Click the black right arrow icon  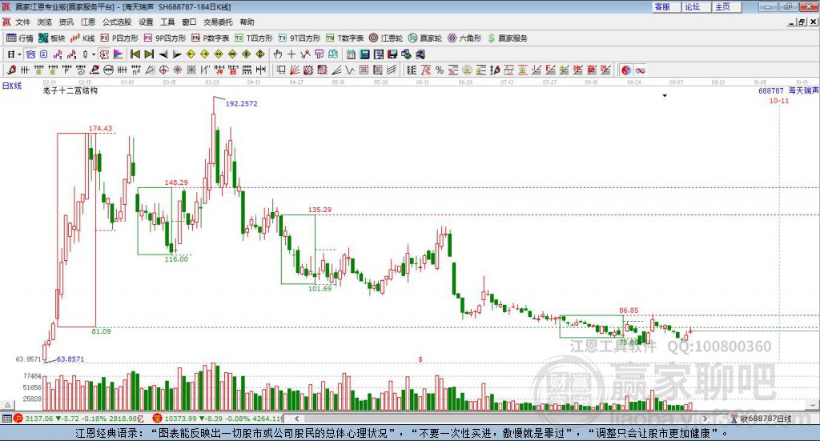coord(177,54)
